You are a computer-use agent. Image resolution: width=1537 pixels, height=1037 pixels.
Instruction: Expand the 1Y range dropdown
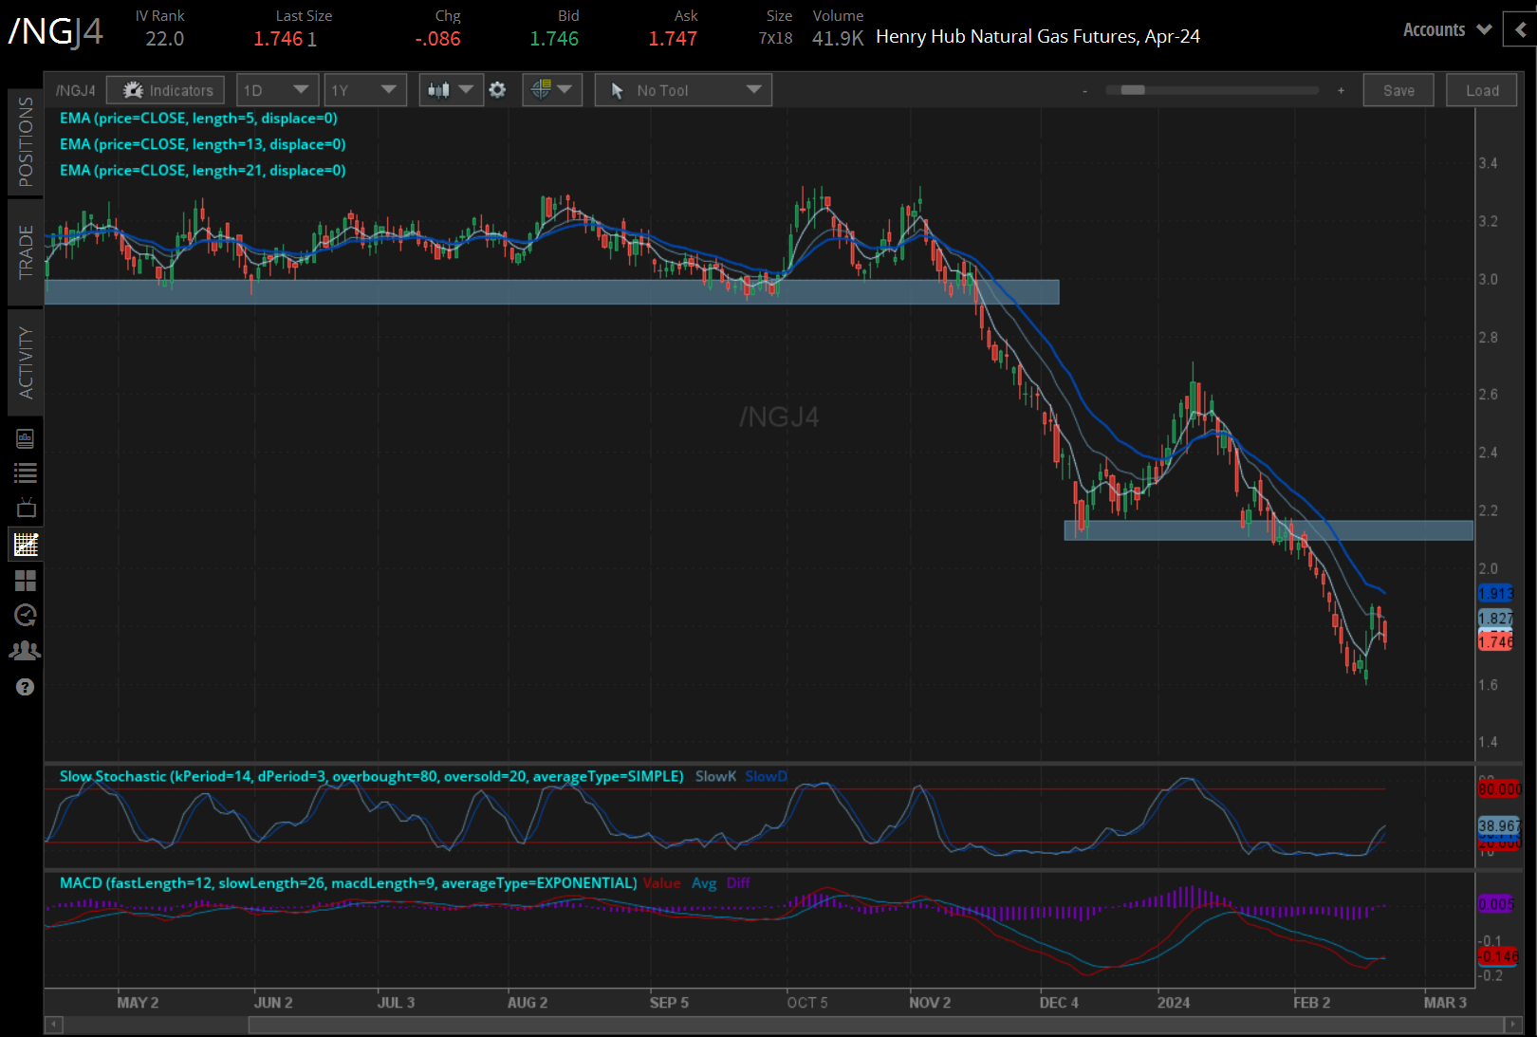click(x=365, y=89)
